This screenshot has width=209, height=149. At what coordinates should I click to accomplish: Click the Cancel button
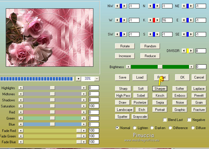199,77
